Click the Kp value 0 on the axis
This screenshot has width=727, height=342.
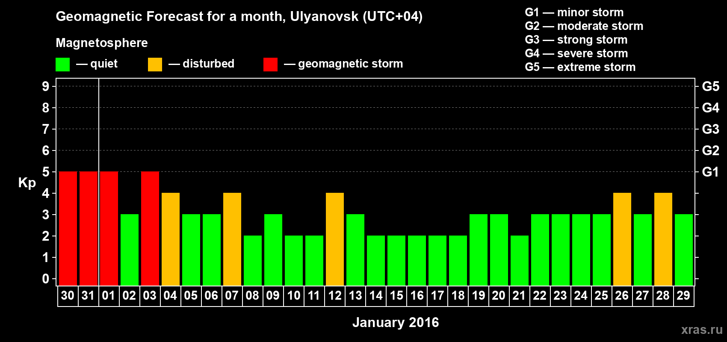(x=46, y=279)
